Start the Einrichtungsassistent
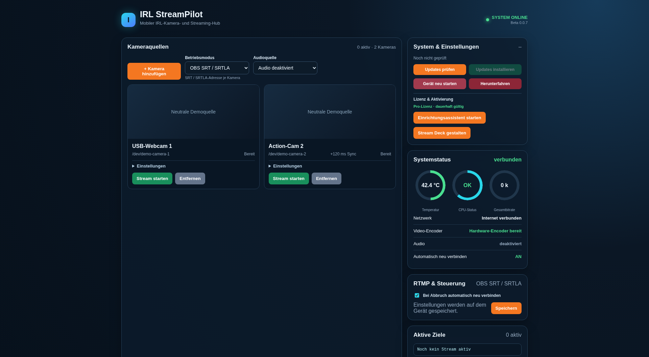Viewport: 649px width, 357px height. 450,118
